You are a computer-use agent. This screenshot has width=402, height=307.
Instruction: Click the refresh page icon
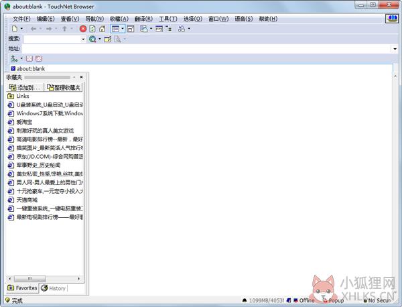(92, 29)
